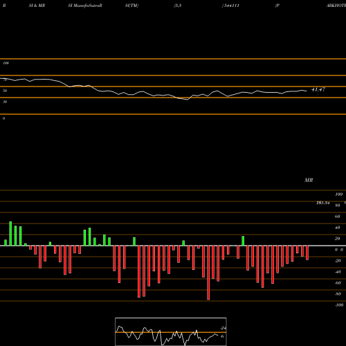Click the MR axis label 60
The image size is (346, 346).
pyautogui.click(x=338, y=217)
